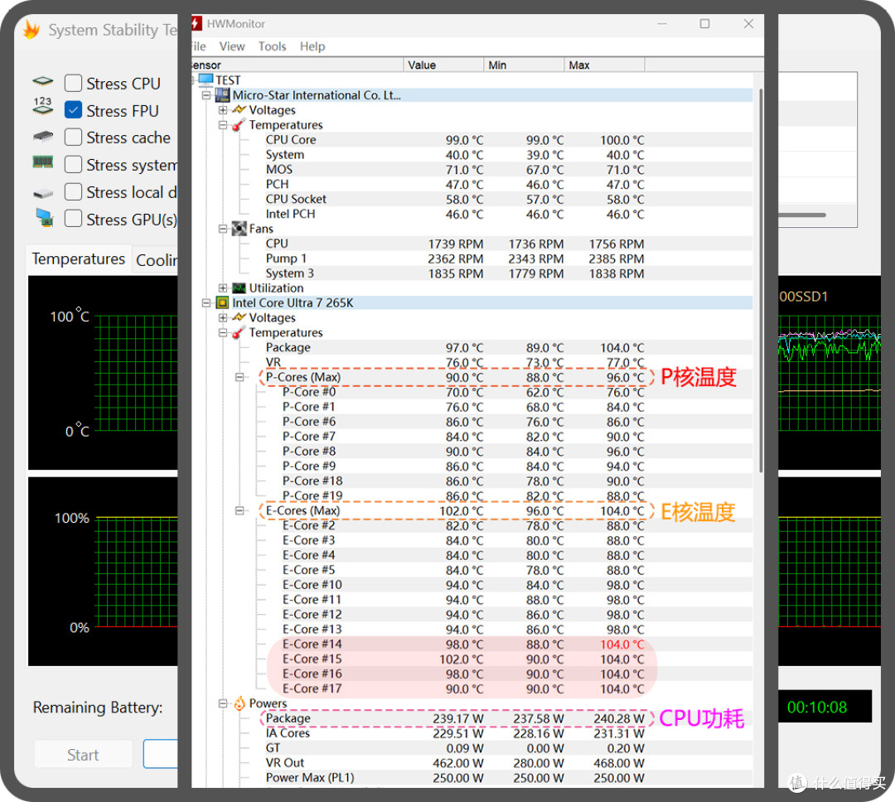Open the View menu

pos(232,46)
